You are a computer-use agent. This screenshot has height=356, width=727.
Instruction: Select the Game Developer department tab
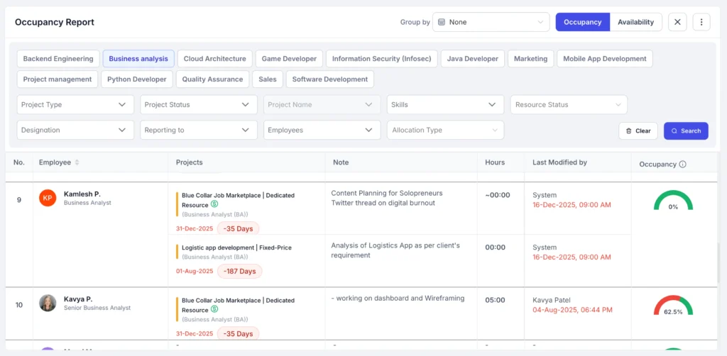(x=289, y=59)
